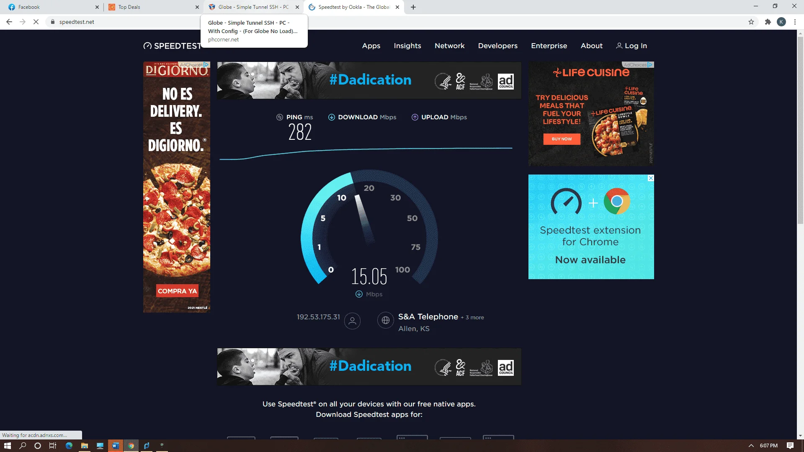Bookmark this page with the star icon
This screenshot has height=452, width=804.
tap(751, 22)
